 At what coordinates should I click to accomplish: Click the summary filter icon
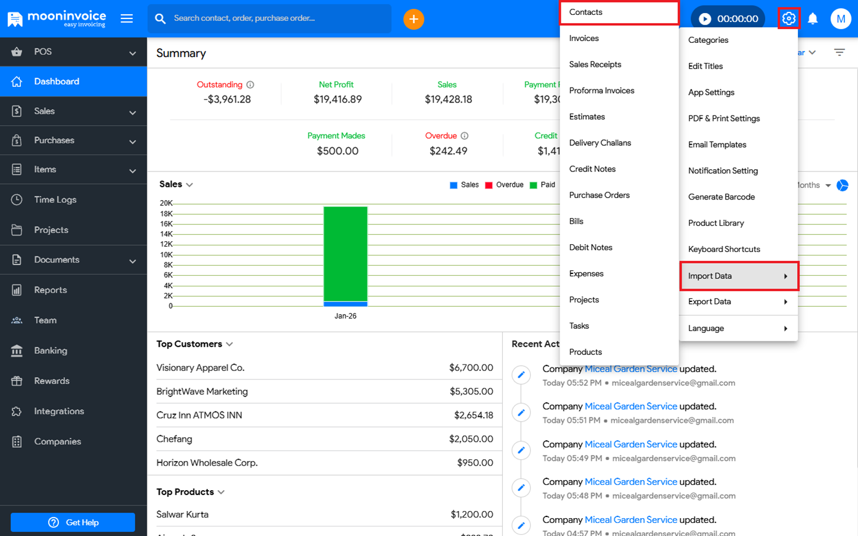(x=839, y=52)
